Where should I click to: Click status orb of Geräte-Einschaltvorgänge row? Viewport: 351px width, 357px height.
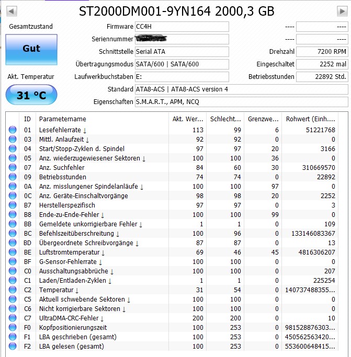coord(13,195)
